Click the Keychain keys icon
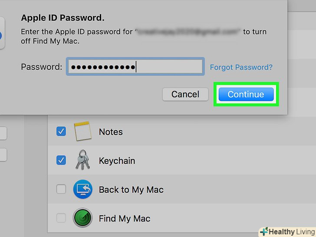Viewport: 316px width, 237px height. (82, 160)
